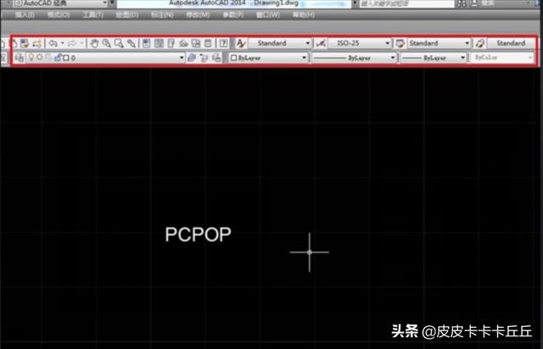Select the Zoom Window icon
Screen dimensions: 543x349
[x=119, y=43]
